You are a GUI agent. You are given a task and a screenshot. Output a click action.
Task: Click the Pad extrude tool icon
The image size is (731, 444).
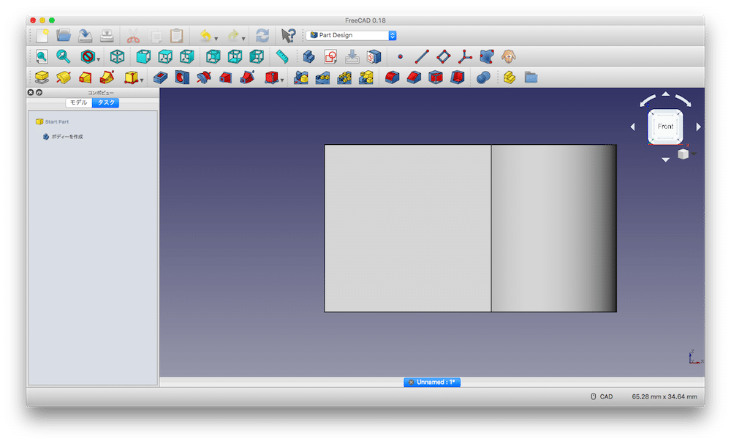[42, 78]
